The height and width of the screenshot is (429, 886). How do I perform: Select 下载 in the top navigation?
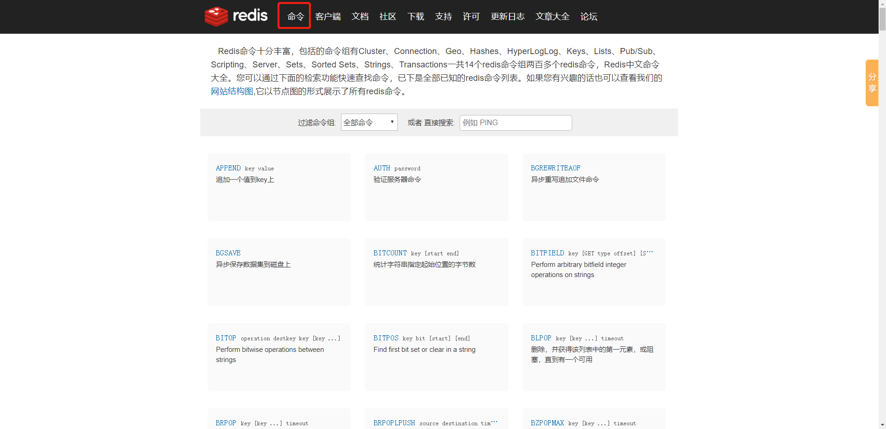pyautogui.click(x=415, y=17)
